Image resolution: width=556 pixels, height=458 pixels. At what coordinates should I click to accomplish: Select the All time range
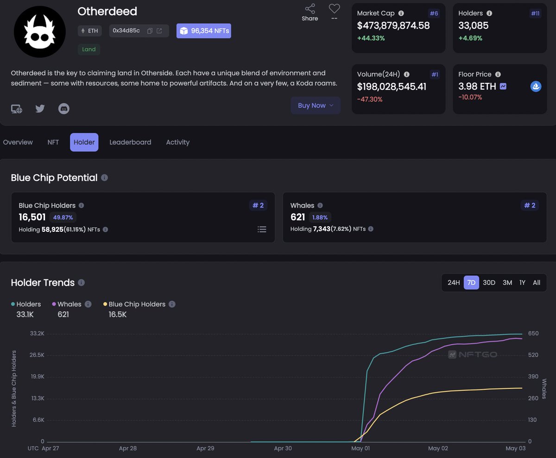click(x=537, y=282)
